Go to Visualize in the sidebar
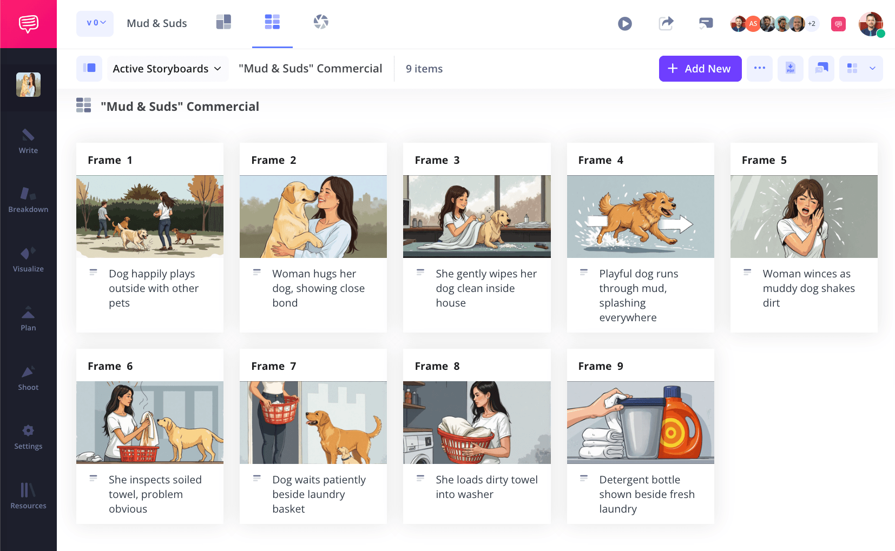The width and height of the screenshot is (895, 551). click(x=28, y=260)
